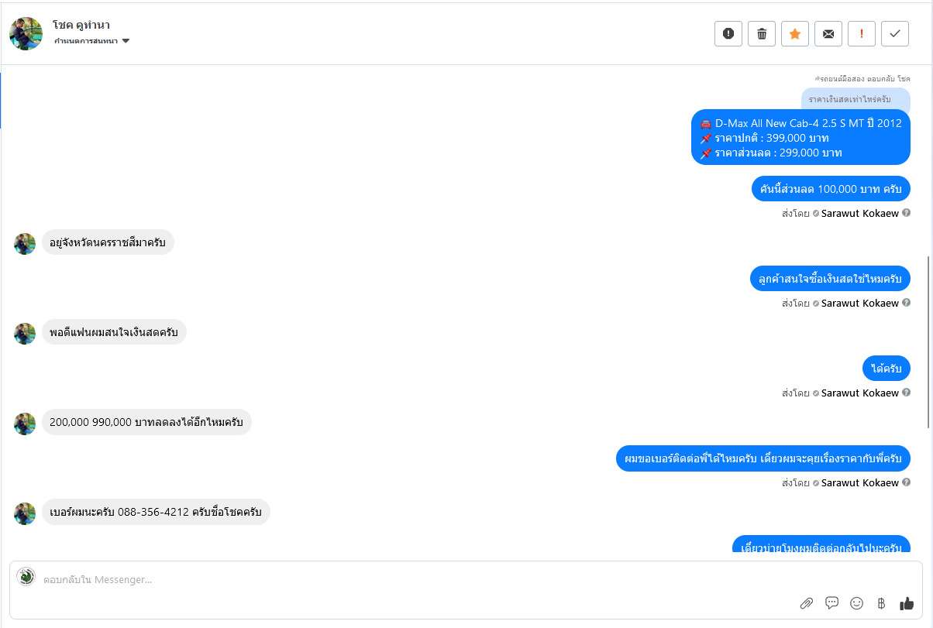Click help icon beside first Sarawut Kokaew
This screenshot has height=628, width=933.
pos(906,213)
